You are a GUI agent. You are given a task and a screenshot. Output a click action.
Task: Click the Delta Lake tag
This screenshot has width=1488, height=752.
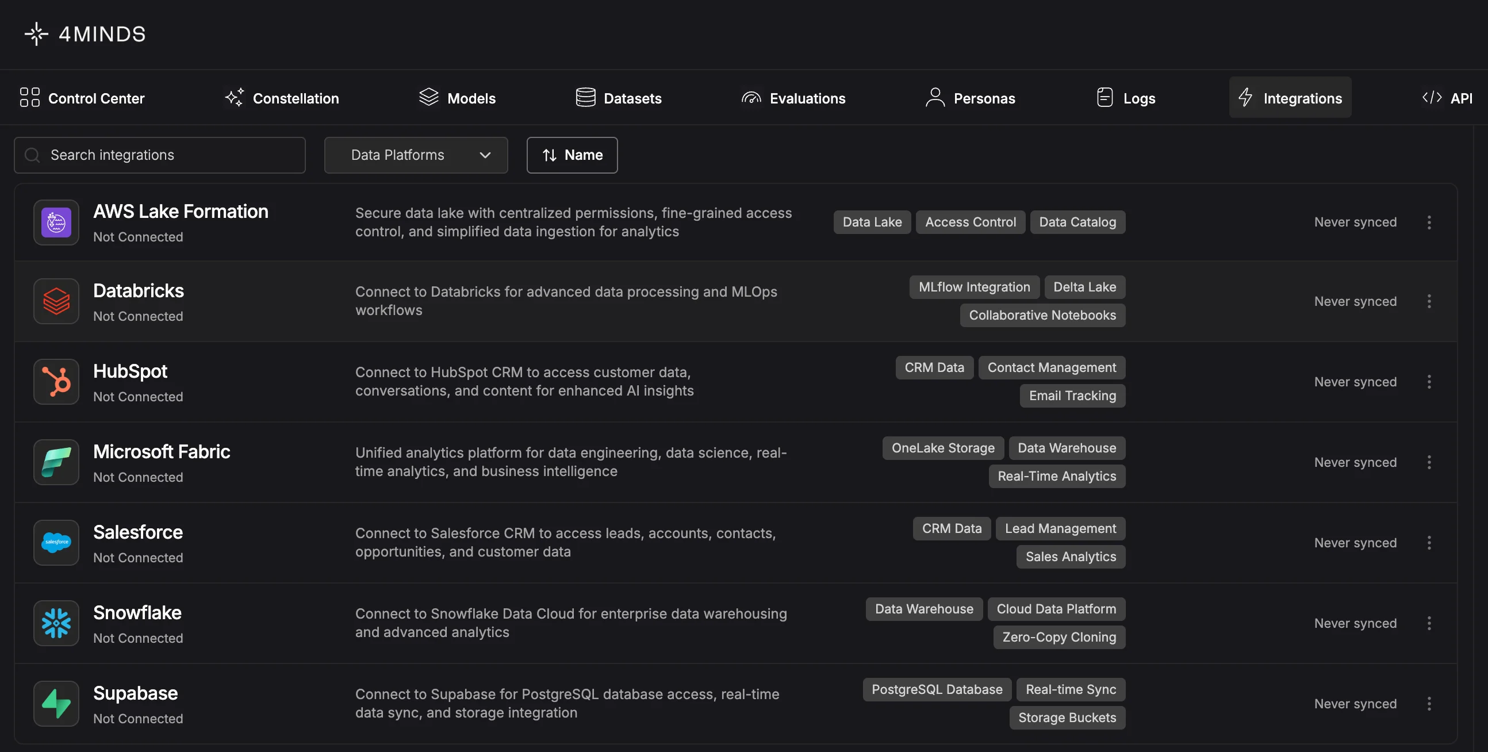tap(1084, 287)
